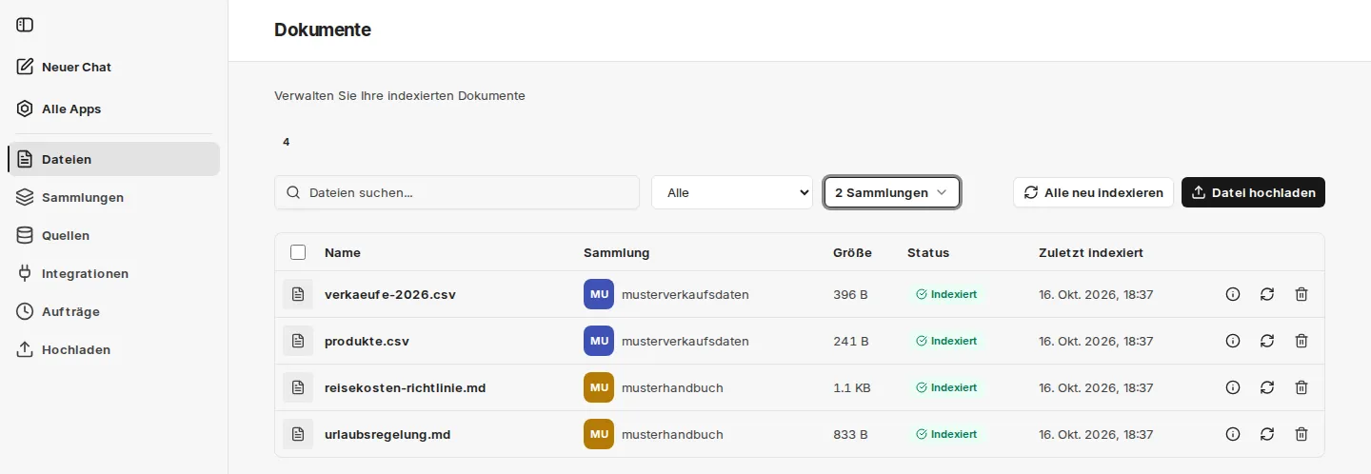Click size value 396 B

850,294
